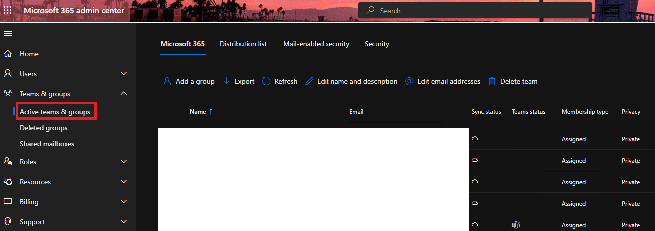Click the pencil icon for Edit name
Viewport: 655px width, 231px height.
[309, 81]
